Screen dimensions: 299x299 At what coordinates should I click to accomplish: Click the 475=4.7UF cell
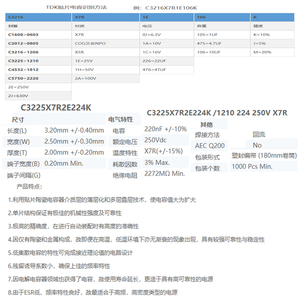(x=222, y=43)
